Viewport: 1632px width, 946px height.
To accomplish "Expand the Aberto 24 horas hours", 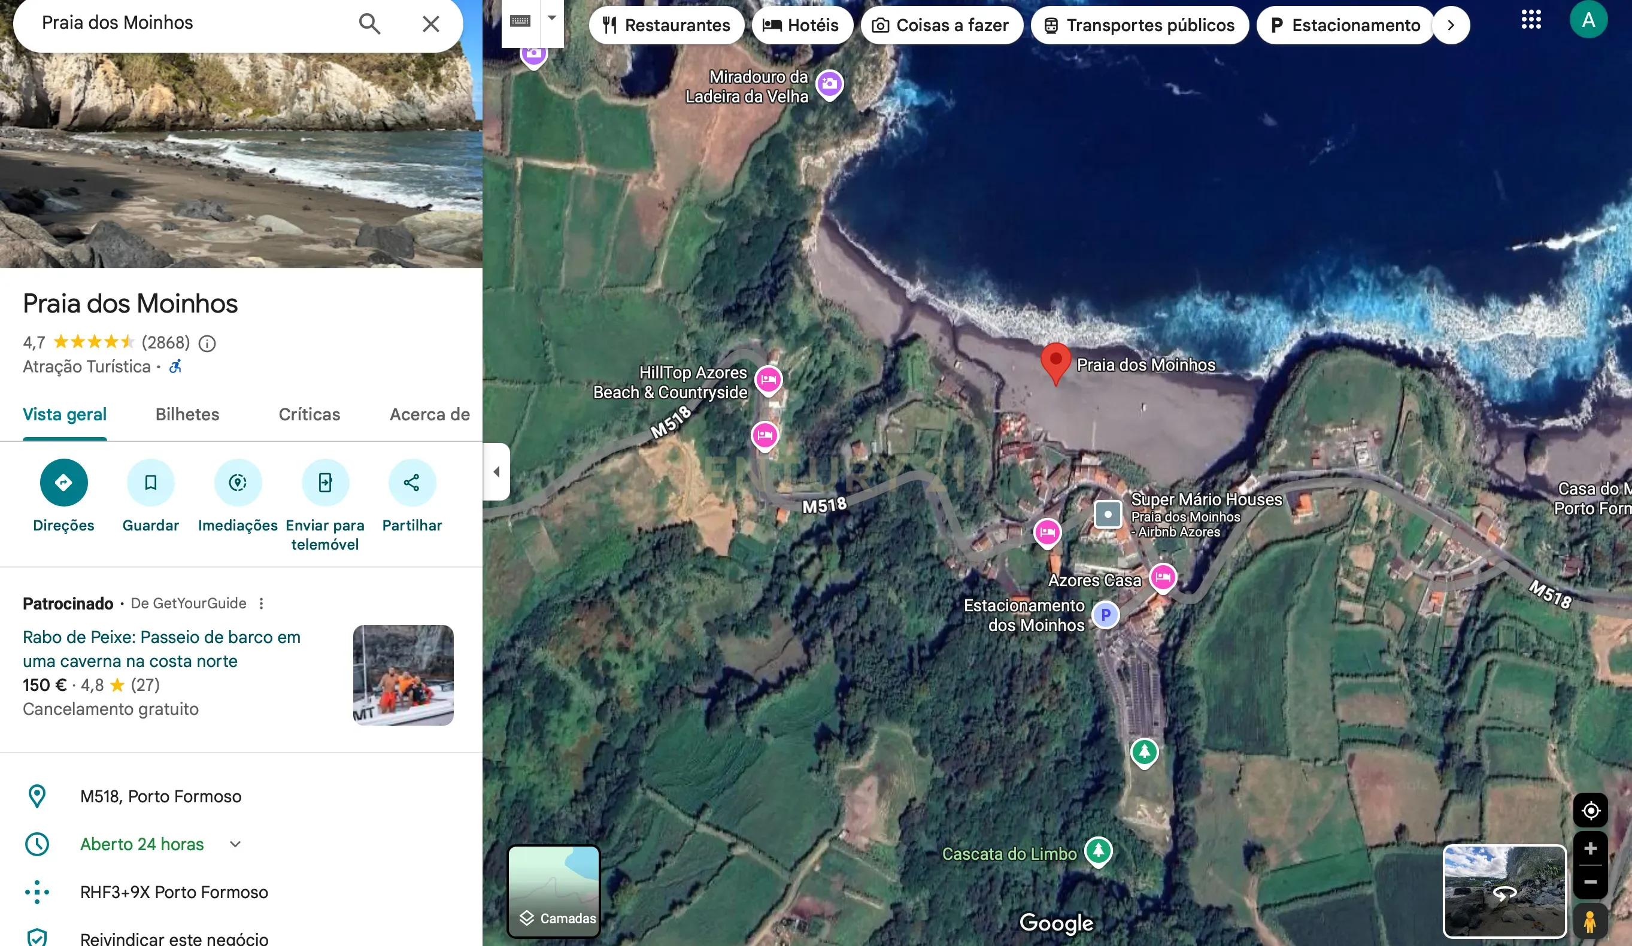I will coord(236,844).
